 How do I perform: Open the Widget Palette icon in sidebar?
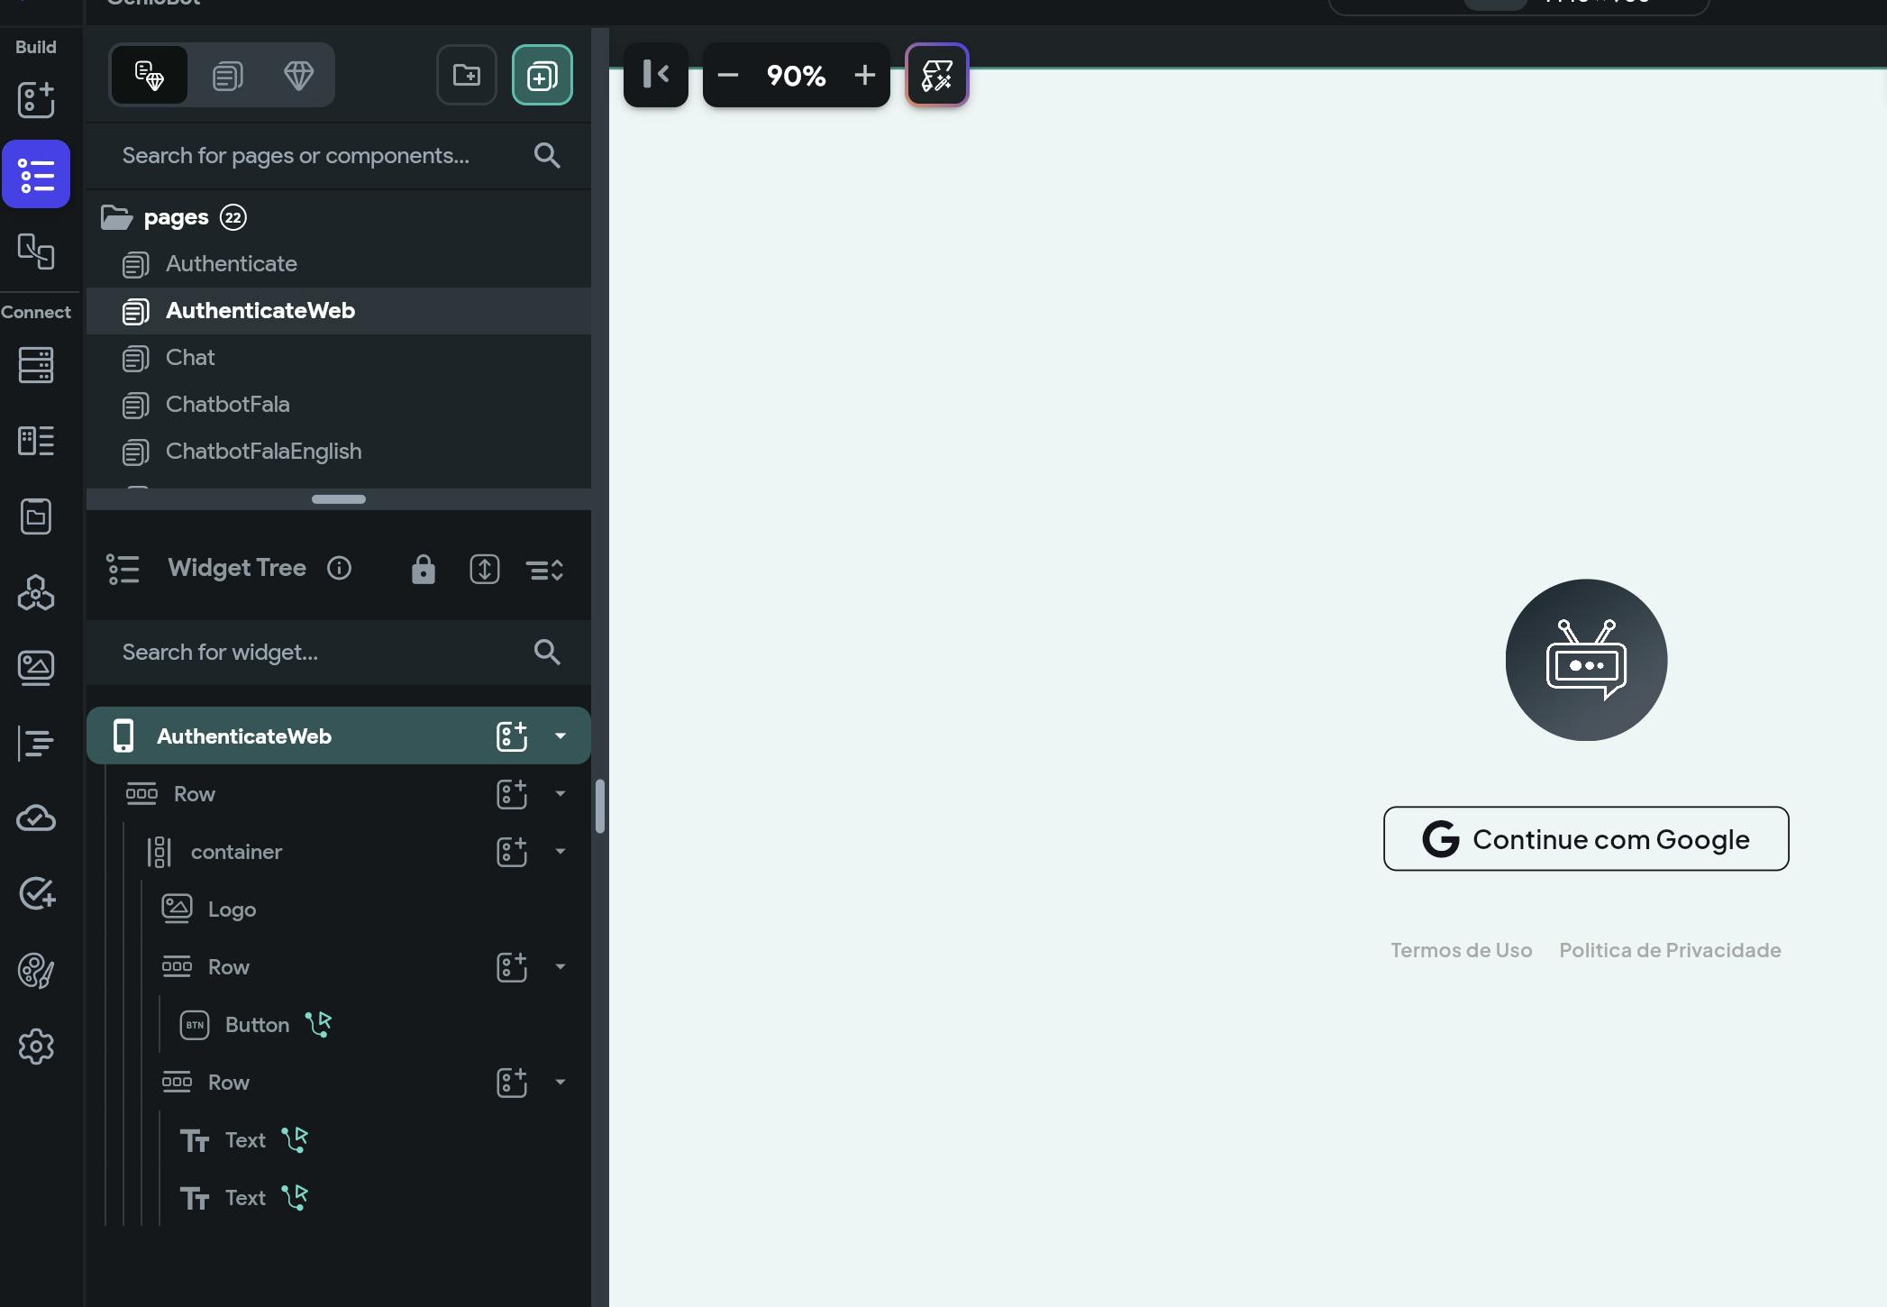(x=36, y=100)
